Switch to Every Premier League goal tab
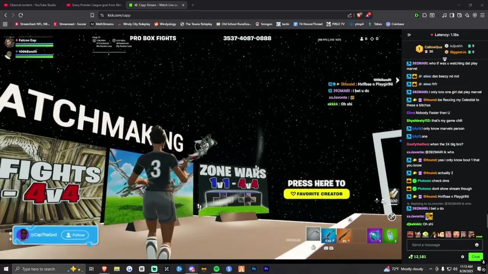This screenshot has width=488, height=274. 94,5
